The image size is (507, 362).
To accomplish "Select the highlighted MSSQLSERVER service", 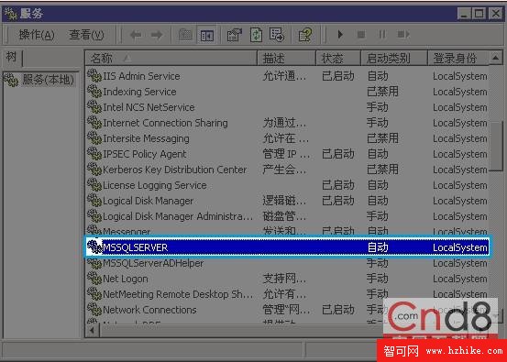I will [287, 247].
